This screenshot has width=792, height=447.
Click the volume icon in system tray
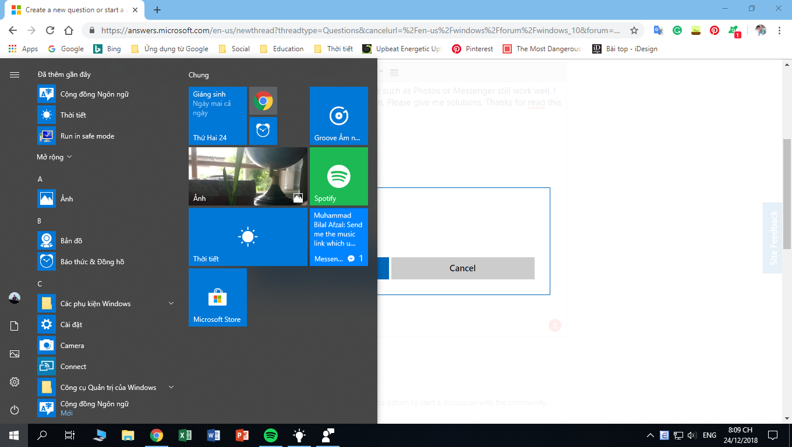(x=692, y=435)
